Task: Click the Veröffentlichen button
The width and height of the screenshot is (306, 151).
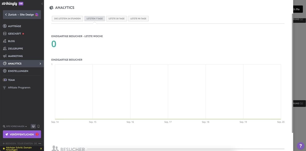Action: [x=22, y=134]
